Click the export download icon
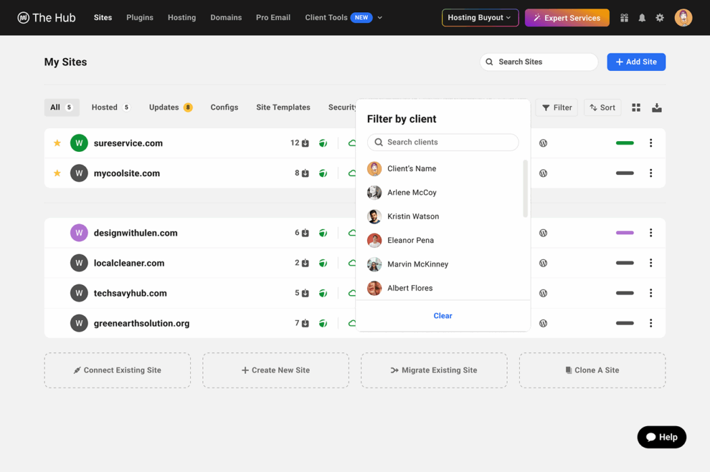The image size is (710, 472). pos(657,107)
